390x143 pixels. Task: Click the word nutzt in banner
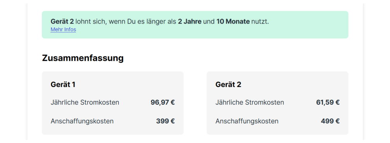259,22
